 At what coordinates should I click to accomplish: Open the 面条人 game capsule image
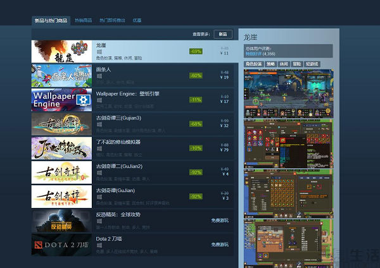pos(61,76)
